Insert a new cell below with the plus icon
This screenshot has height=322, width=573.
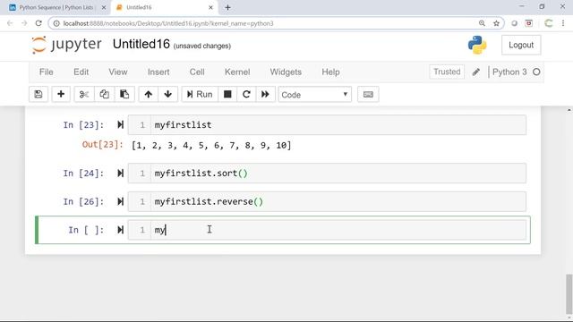(61, 95)
